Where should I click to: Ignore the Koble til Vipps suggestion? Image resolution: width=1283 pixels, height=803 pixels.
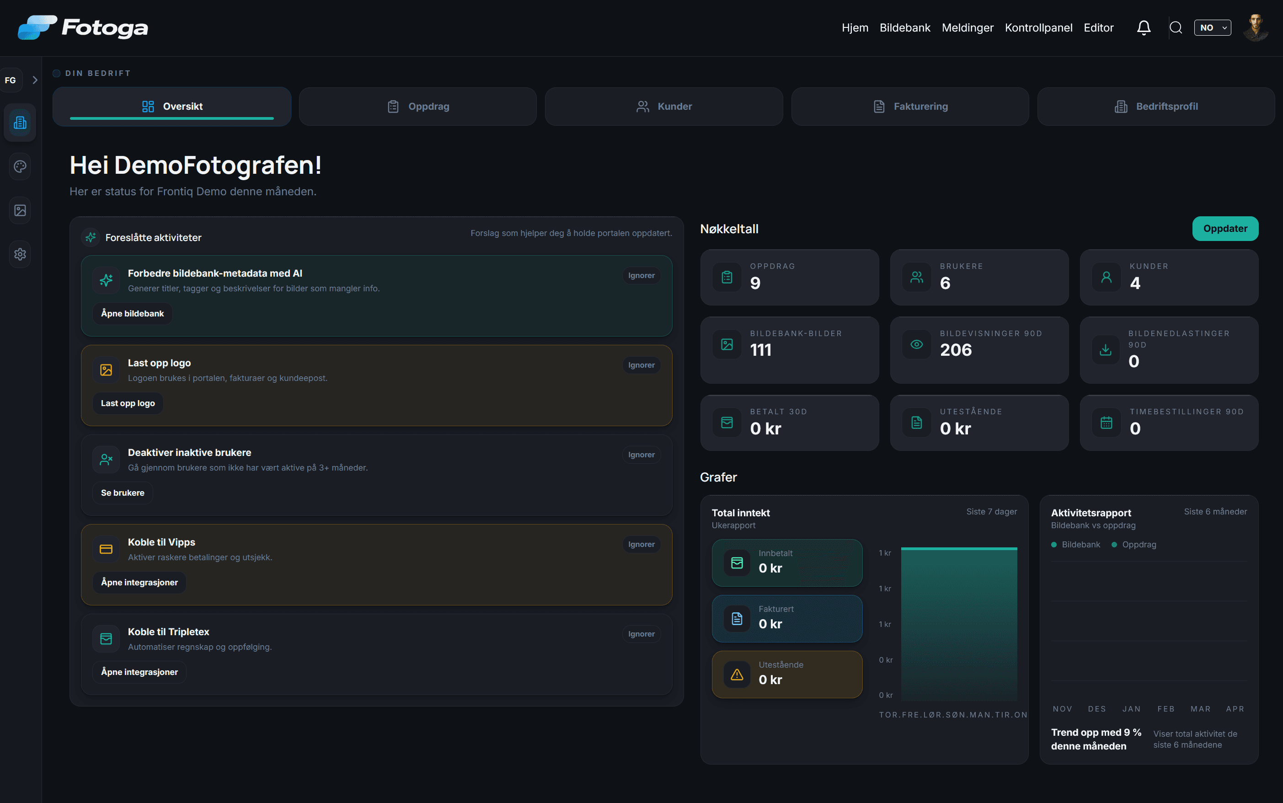pyautogui.click(x=641, y=544)
